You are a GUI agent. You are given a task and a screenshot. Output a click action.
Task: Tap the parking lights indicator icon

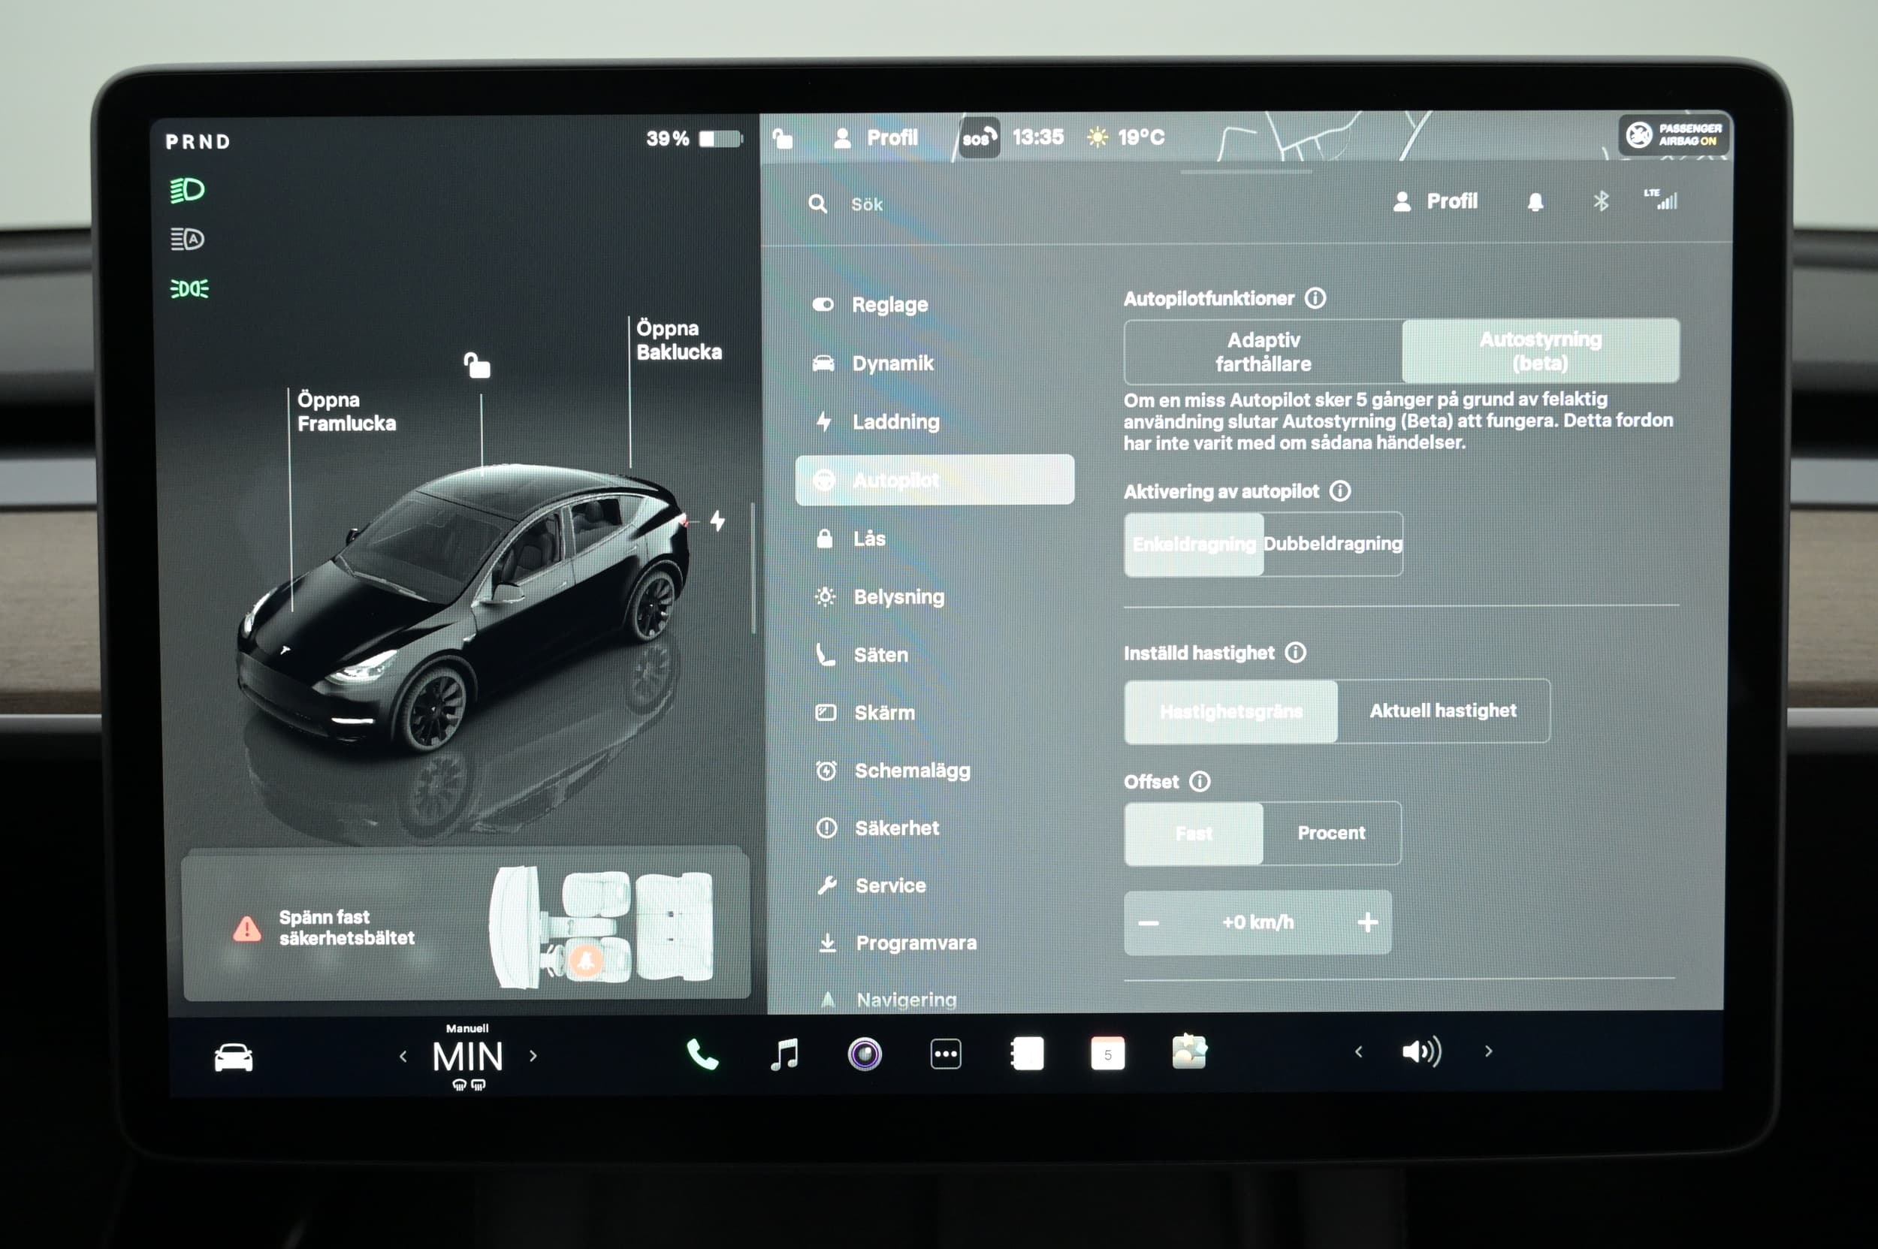click(x=189, y=288)
